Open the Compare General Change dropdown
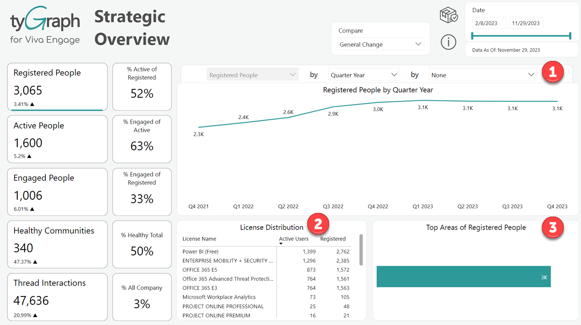Image resolution: width=581 pixels, height=325 pixels. point(380,44)
